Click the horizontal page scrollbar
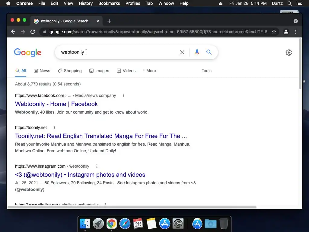 [x=132, y=207]
